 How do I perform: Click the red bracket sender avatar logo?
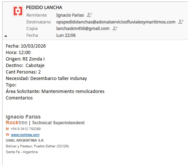coord(18,11)
